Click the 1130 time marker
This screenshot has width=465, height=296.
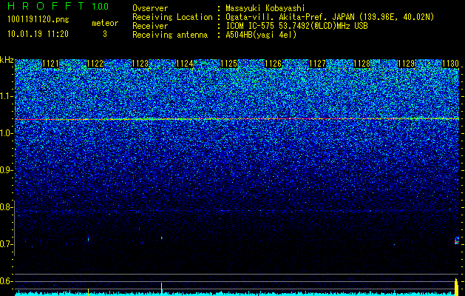coord(450,64)
